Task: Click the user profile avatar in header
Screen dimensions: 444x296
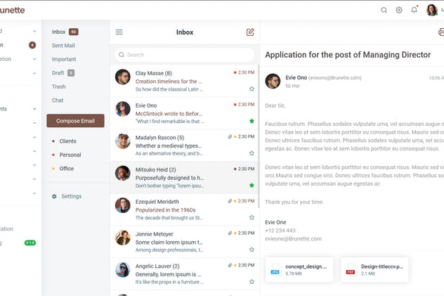Action: coord(432,11)
